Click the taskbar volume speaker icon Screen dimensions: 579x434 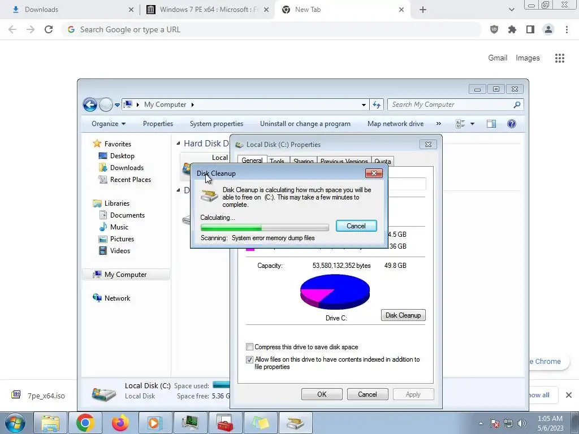[x=521, y=423]
